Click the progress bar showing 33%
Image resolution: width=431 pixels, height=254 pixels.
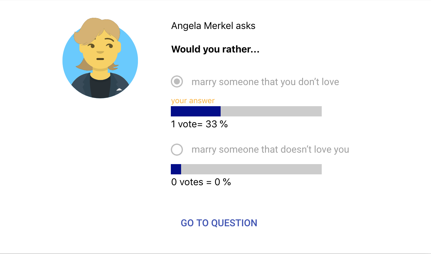246,111
